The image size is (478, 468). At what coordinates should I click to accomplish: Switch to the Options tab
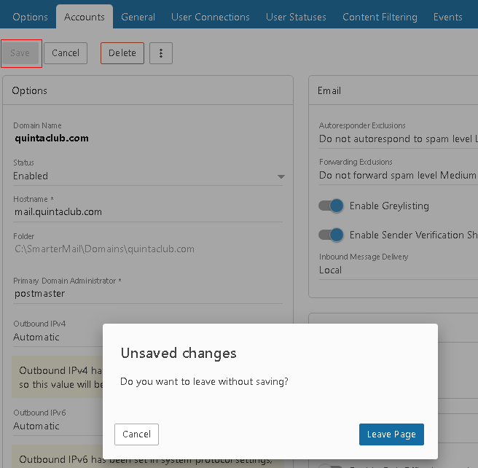(31, 17)
